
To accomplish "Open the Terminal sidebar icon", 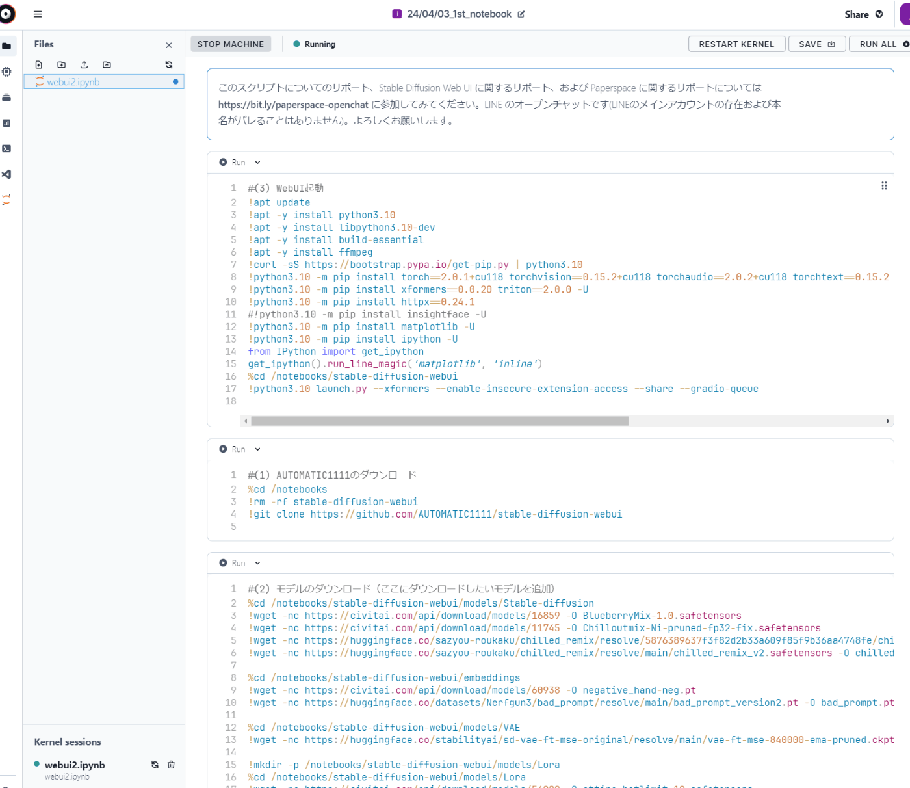I will (6, 148).
